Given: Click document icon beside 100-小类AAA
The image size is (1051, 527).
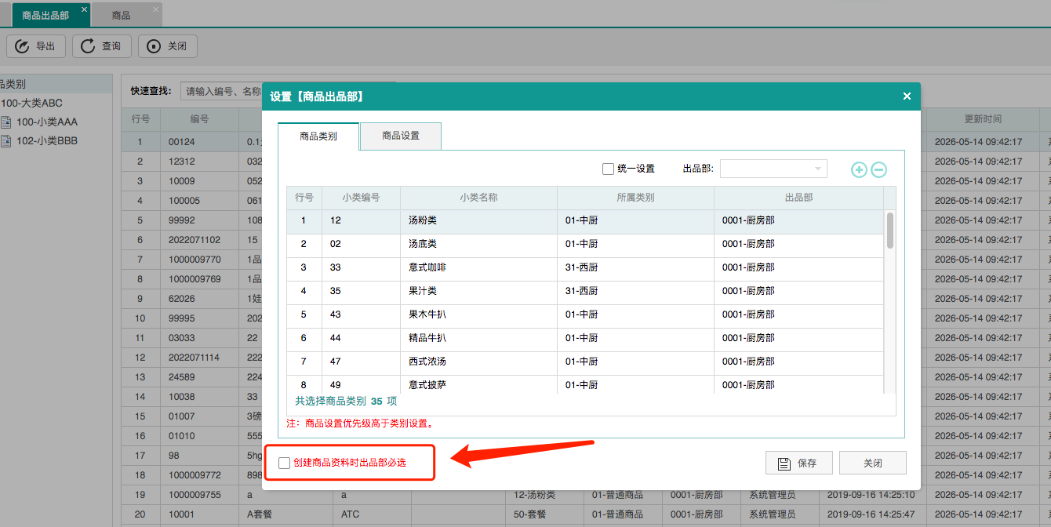Looking at the screenshot, I should click(x=6, y=122).
